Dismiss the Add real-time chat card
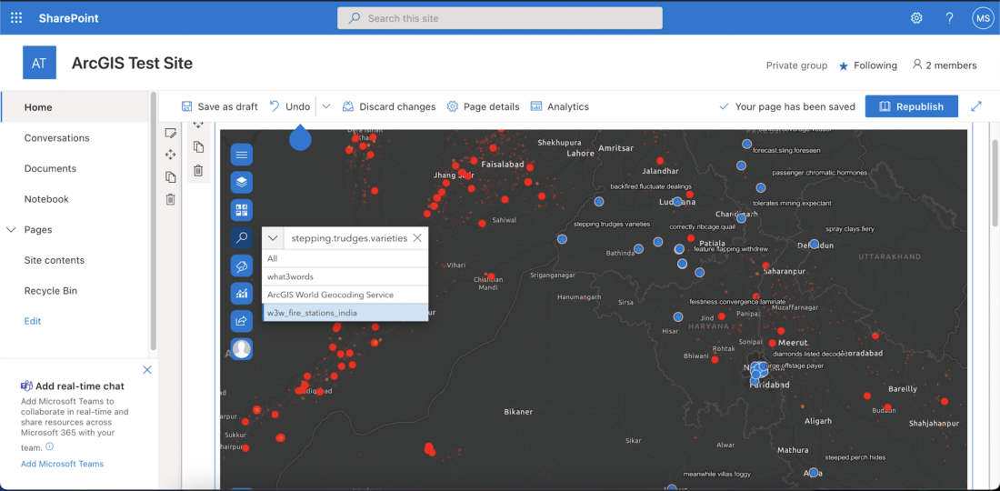Screen dimensions: 1000x491 146,370
